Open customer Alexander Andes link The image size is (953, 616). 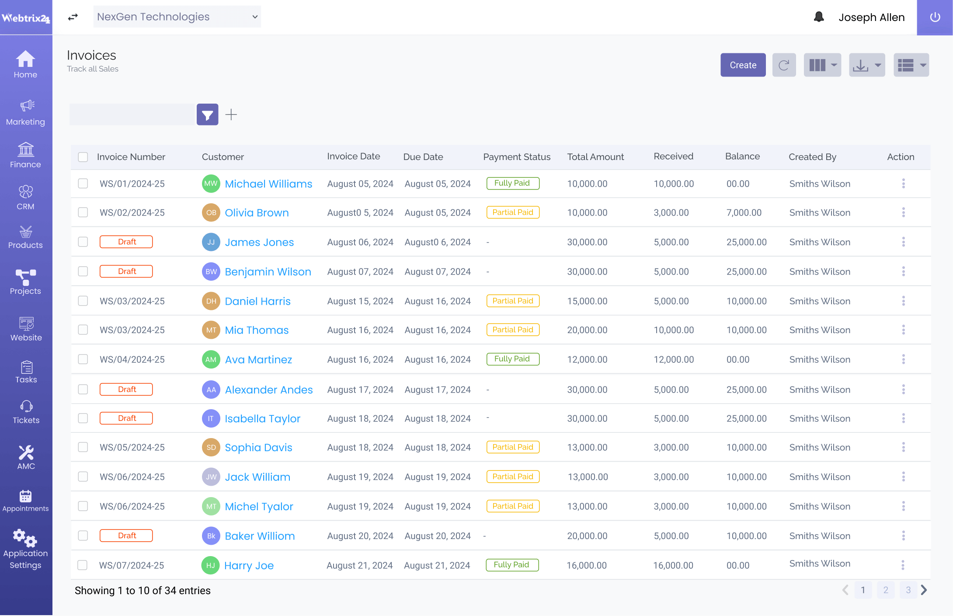269,390
